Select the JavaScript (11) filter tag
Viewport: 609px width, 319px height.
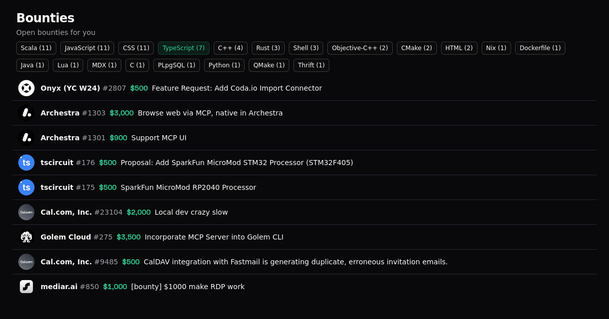pyautogui.click(x=87, y=48)
